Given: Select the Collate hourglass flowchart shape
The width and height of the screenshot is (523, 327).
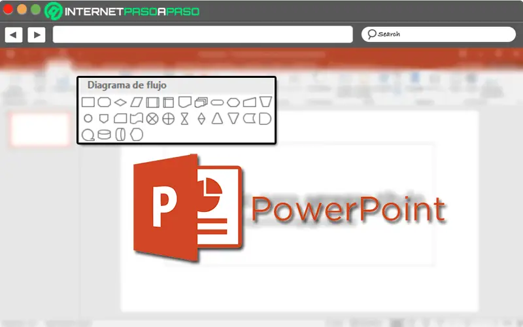Looking at the screenshot, I should click(185, 118).
